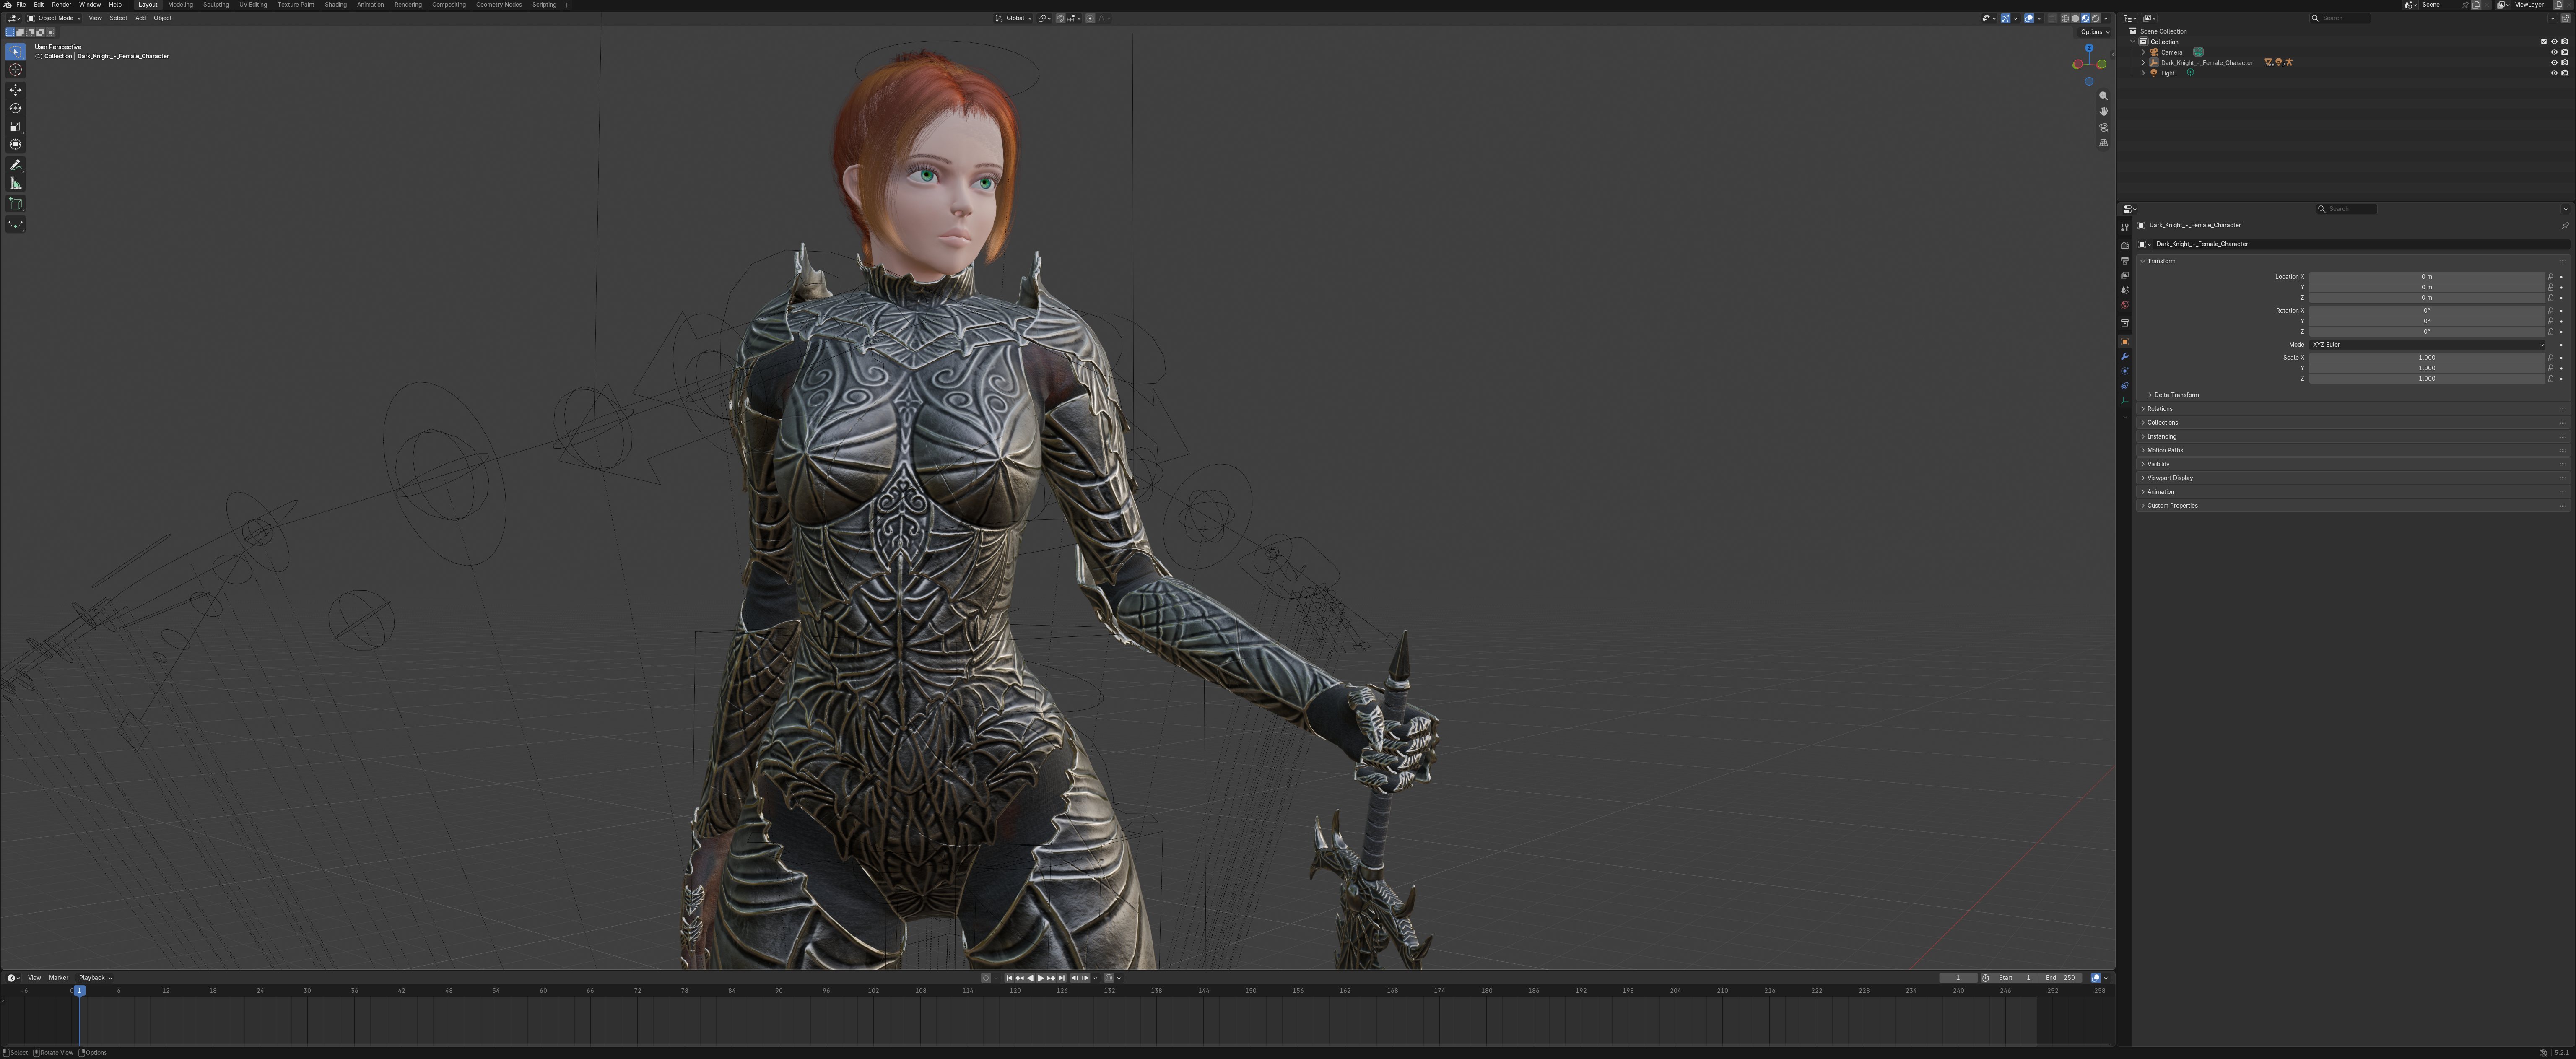Toggle the Location X lock icon
Image resolution: width=2576 pixels, height=1059 pixels.
pos(2550,277)
